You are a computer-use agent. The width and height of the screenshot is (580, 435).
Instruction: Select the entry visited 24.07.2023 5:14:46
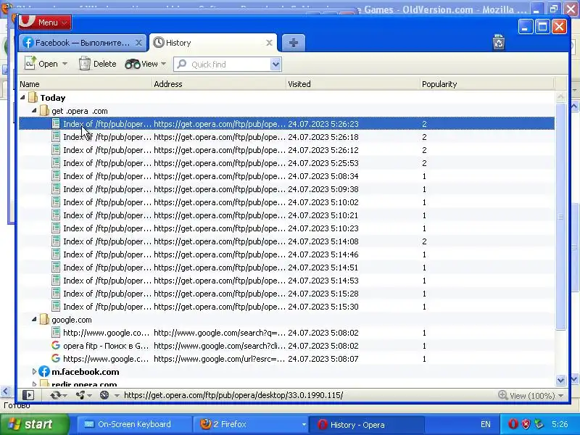tap(286, 254)
